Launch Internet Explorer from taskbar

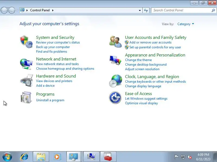(24, 157)
